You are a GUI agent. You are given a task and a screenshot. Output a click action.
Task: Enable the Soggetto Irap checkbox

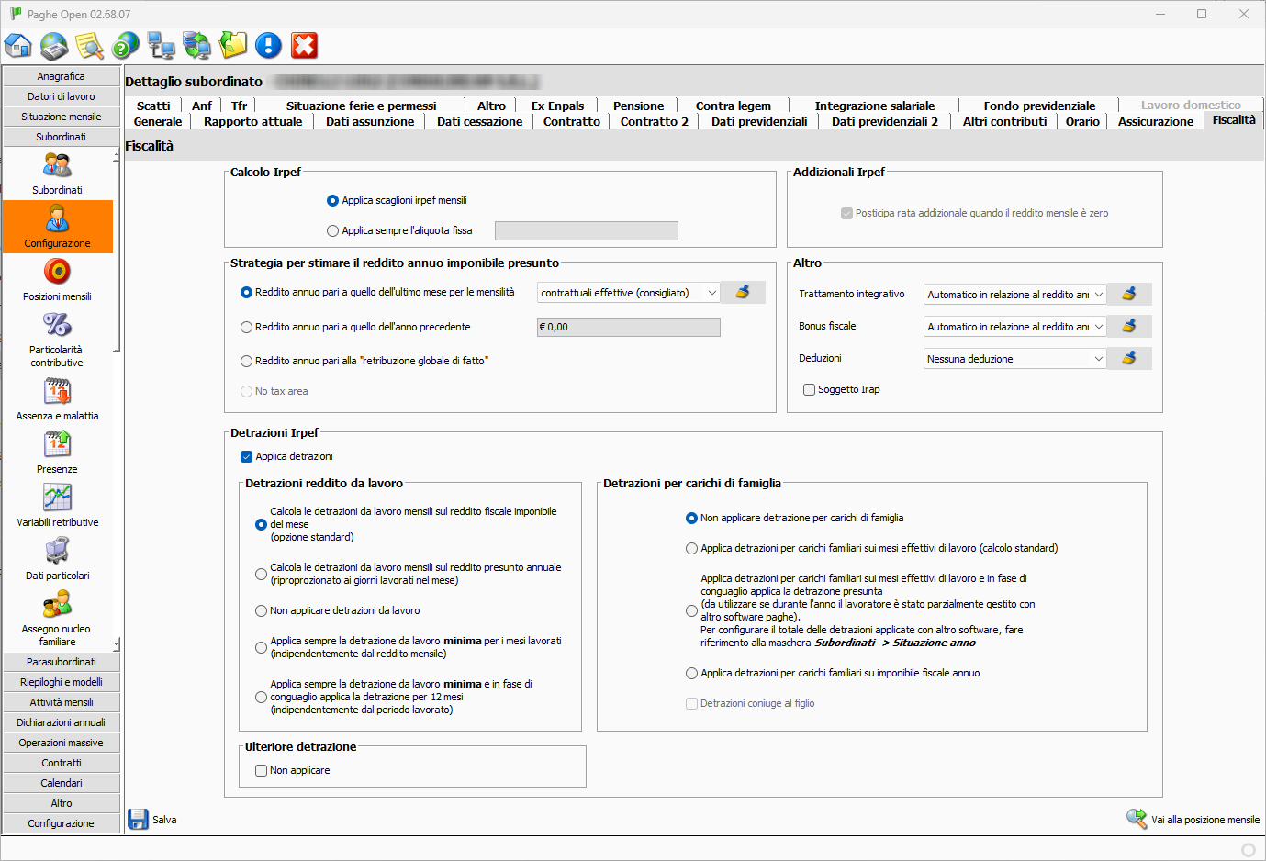click(809, 389)
